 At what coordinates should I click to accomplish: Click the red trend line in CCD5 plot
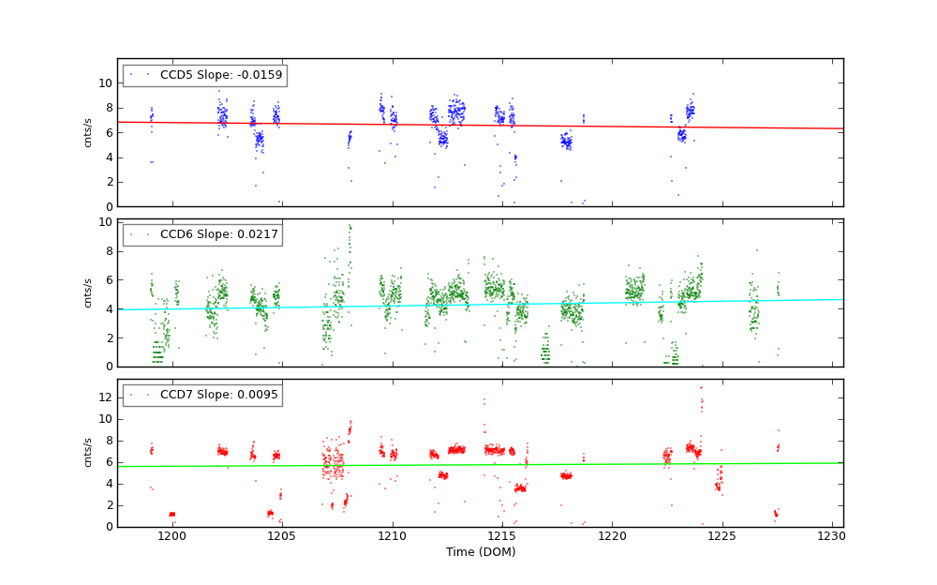click(x=562, y=126)
